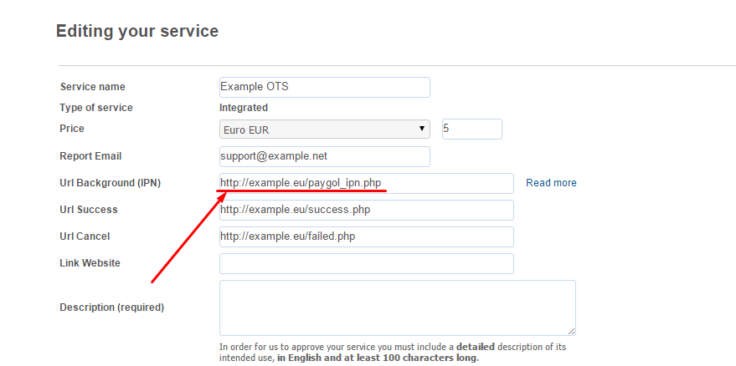
Task: Click the Url Background (IPN) field
Action: [x=366, y=183]
